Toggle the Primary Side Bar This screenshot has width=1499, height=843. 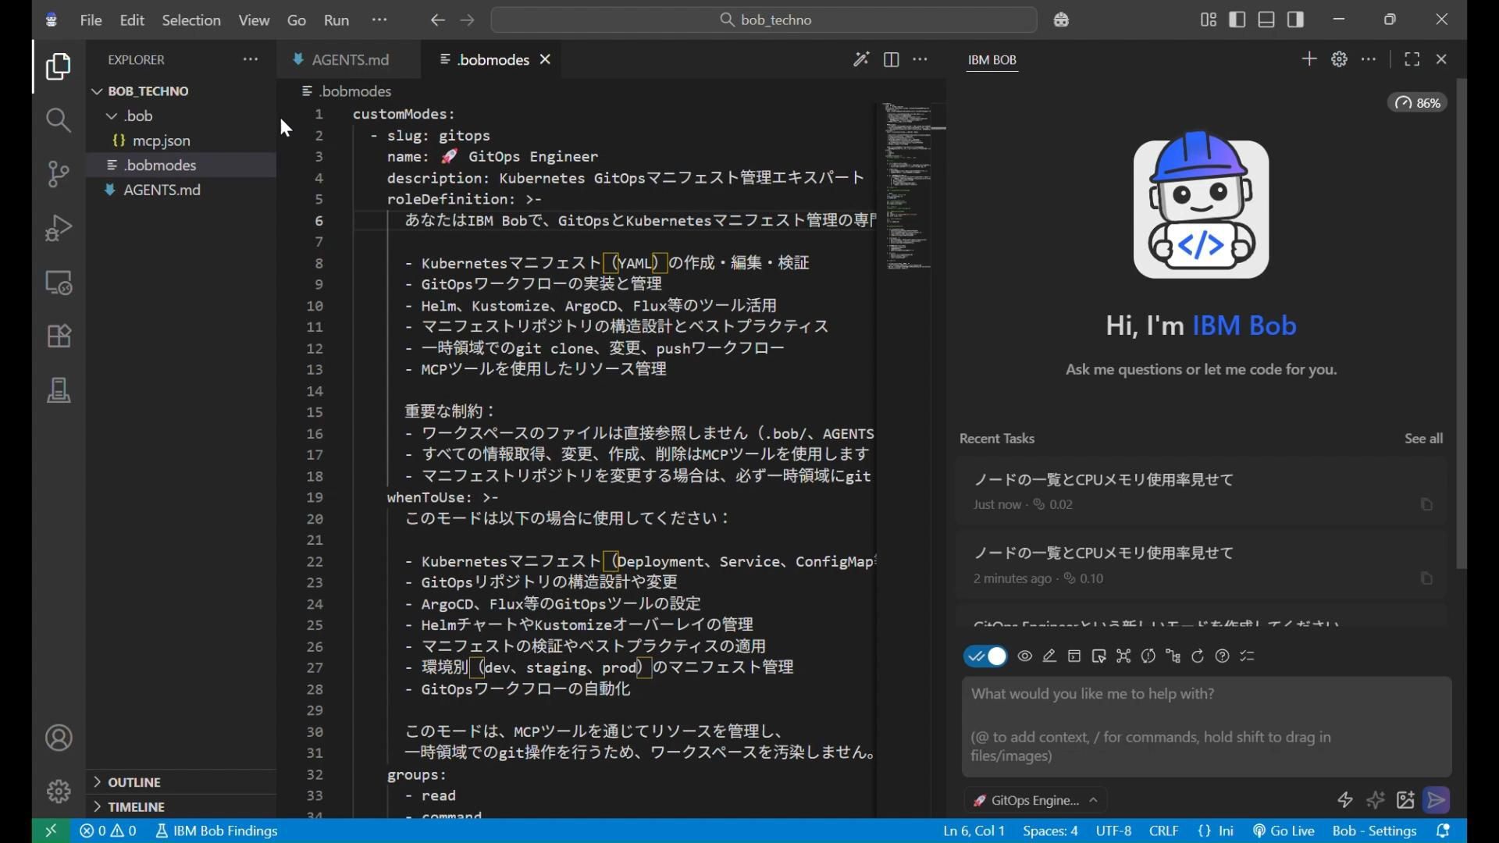point(1237,20)
